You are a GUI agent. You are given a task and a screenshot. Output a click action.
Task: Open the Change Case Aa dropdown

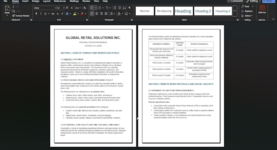(78, 8)
